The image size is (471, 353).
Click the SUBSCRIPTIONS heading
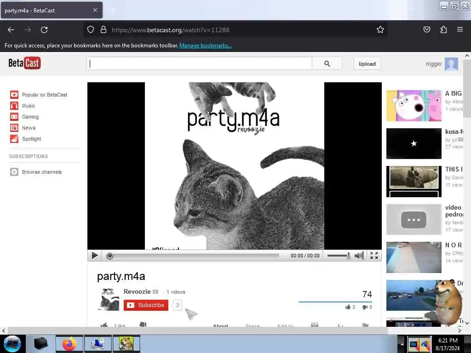(x=29, y=156)
